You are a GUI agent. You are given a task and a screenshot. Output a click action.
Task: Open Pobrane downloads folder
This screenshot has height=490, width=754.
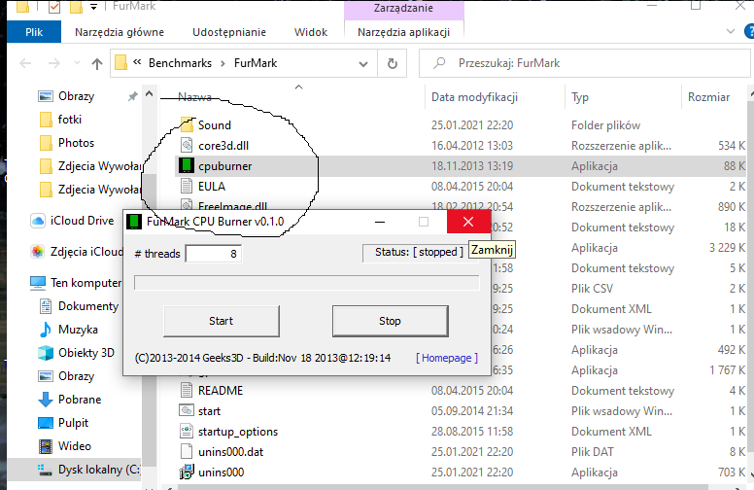(x=80, y=400)
